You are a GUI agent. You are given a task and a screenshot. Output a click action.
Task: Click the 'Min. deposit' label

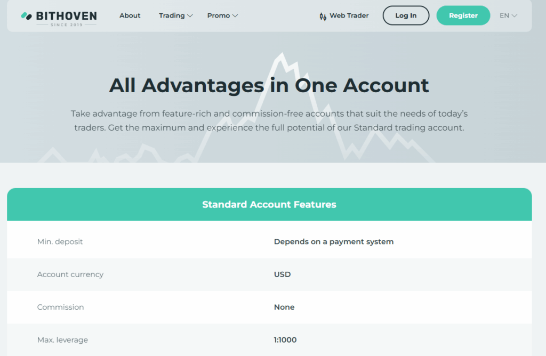(x=60, y=241)
